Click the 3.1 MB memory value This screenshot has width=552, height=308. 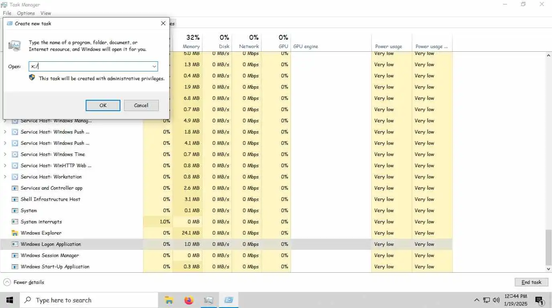click(x=192, y=199)
